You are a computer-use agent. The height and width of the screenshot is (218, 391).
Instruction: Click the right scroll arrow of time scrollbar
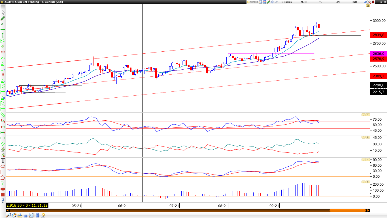point(368,210)
